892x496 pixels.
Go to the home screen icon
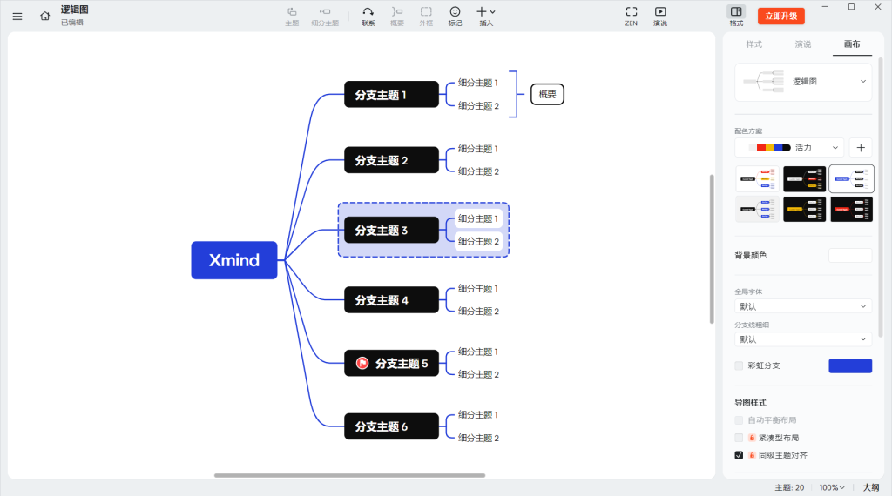[45, 16]
